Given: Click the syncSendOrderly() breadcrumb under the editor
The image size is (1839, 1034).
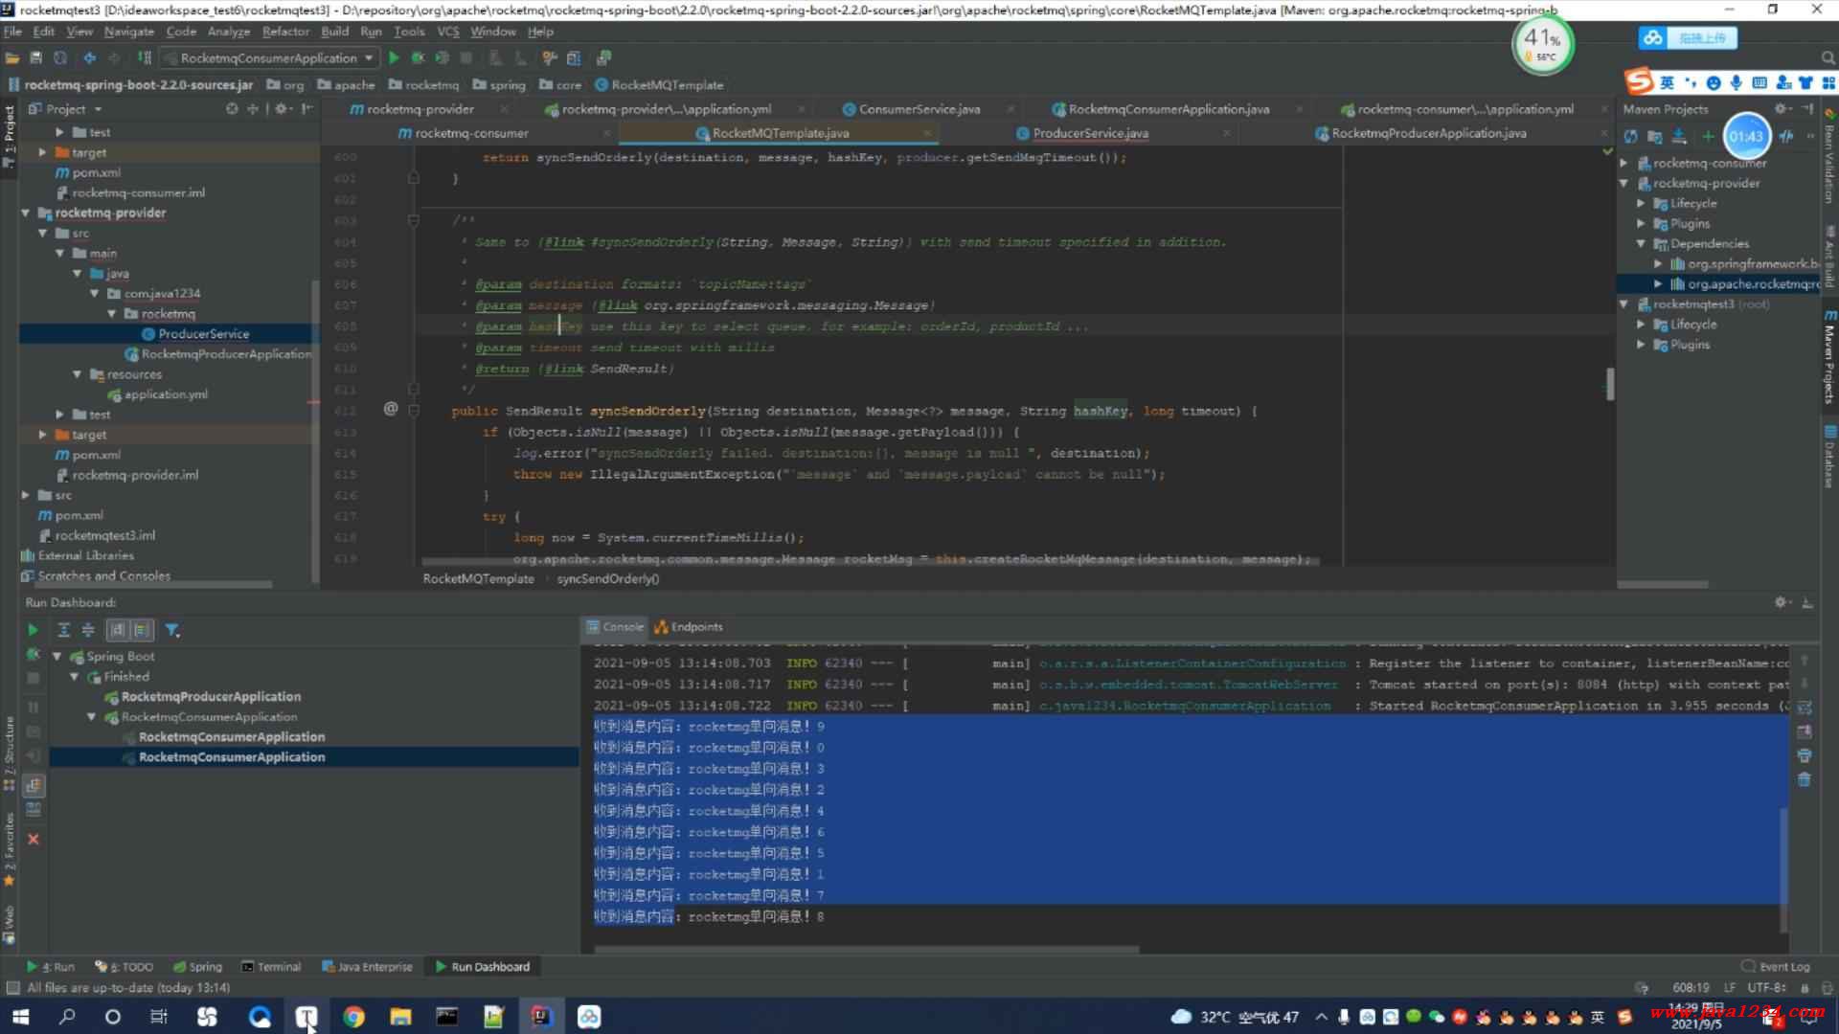Looking at the screenshot, I should pyautogui.click(x=608, y=579).
